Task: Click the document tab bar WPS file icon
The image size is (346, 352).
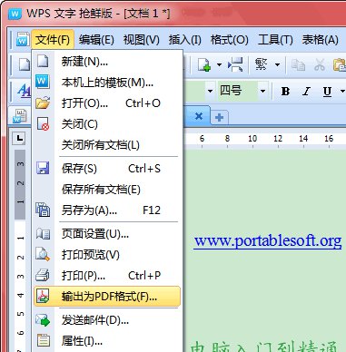Action: pyautogui.click(x=21, y=116)
